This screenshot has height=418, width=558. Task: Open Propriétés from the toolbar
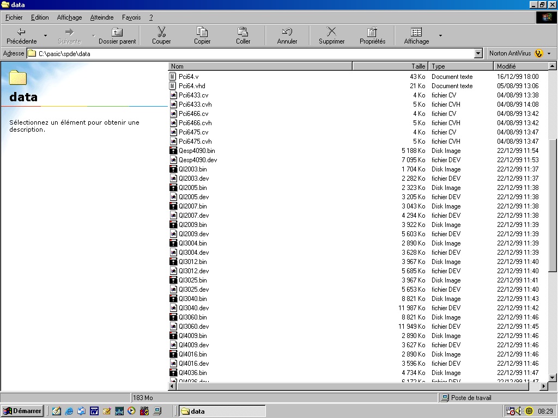click(x=372, y=36)
